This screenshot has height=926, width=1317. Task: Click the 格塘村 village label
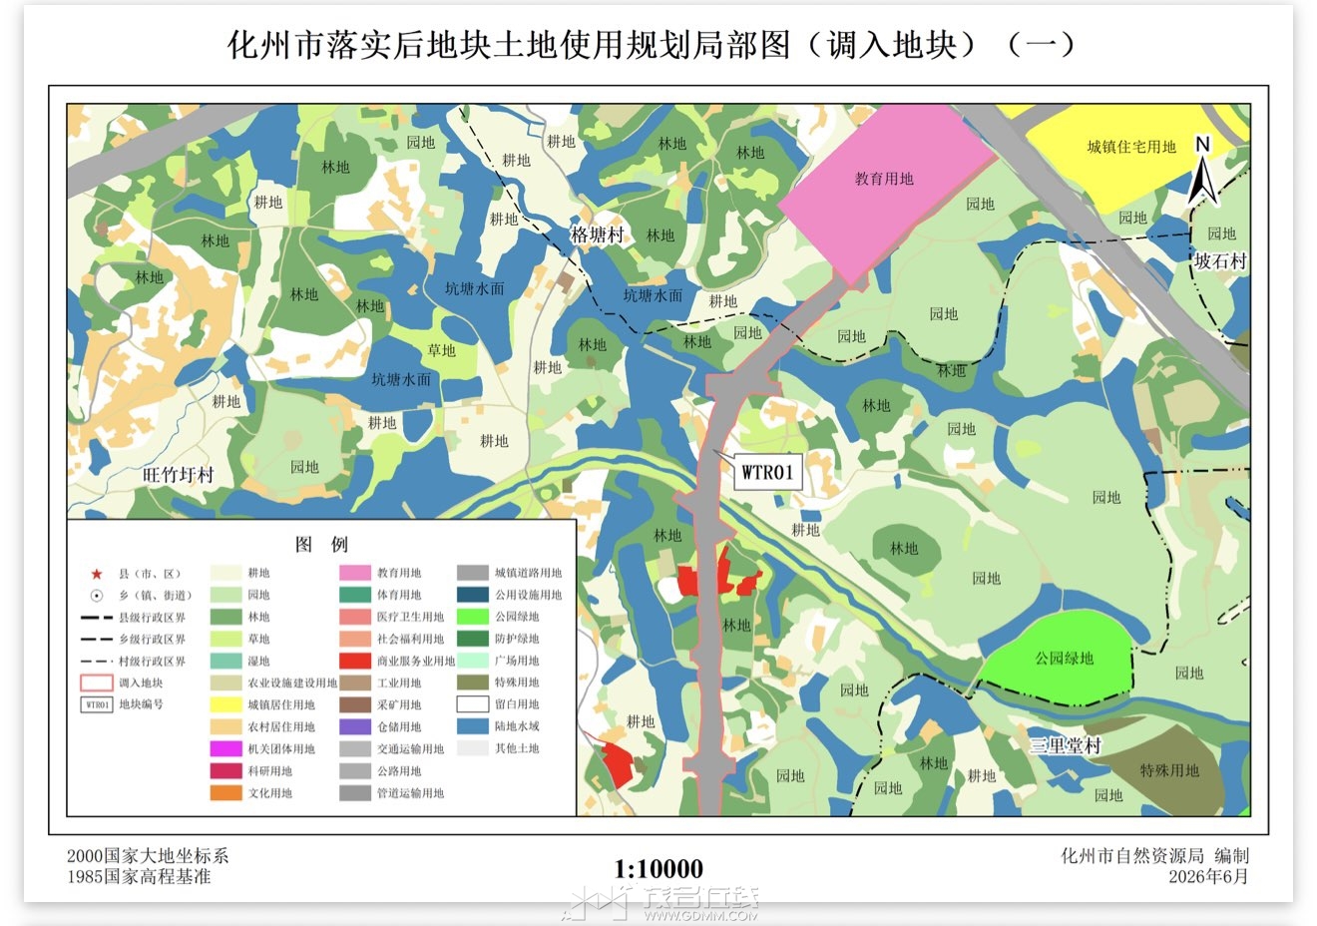point(597,235)
